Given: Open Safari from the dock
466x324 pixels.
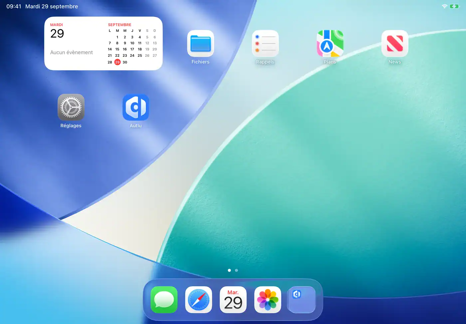Looking at the screenshot, I should (199, 300).
